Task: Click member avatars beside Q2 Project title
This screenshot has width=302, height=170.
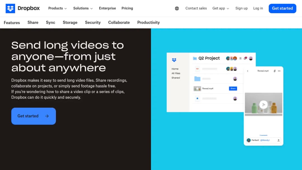Action: pyautogui.click(x=231, y=58)
